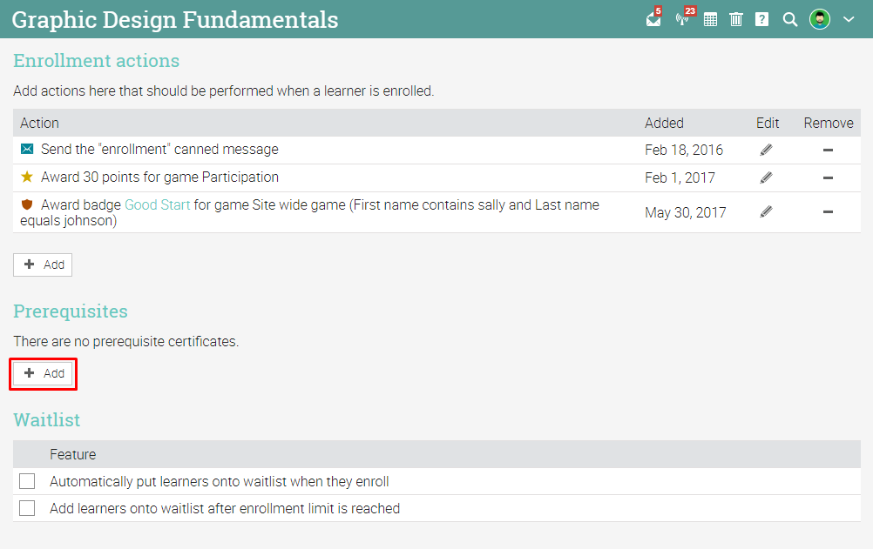
Task: Check waitlist after enrollment limit reached
Action: point(27,508)
